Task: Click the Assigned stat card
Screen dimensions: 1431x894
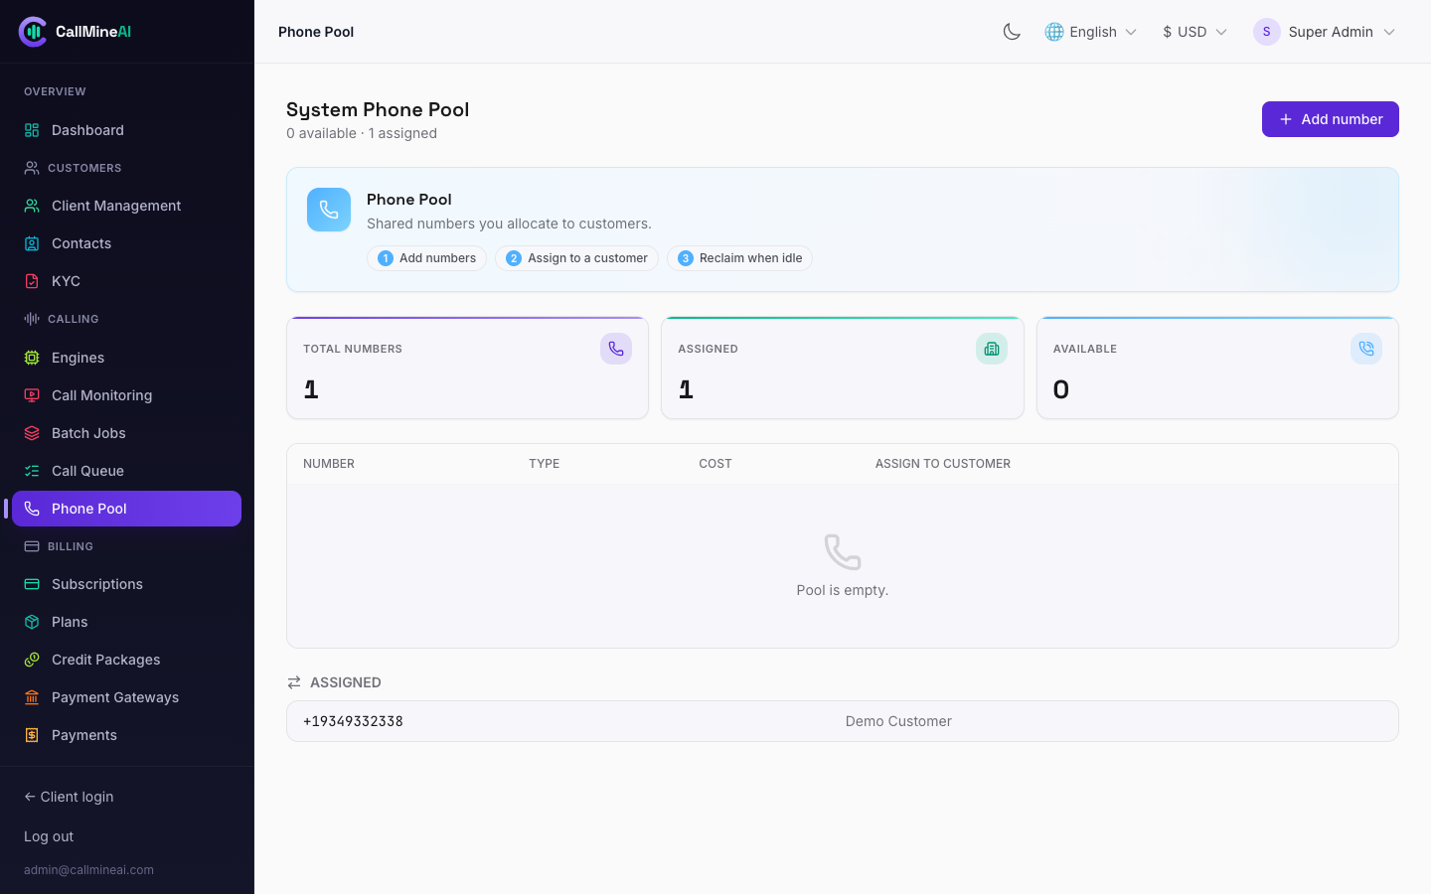Action: click(843, 368)
